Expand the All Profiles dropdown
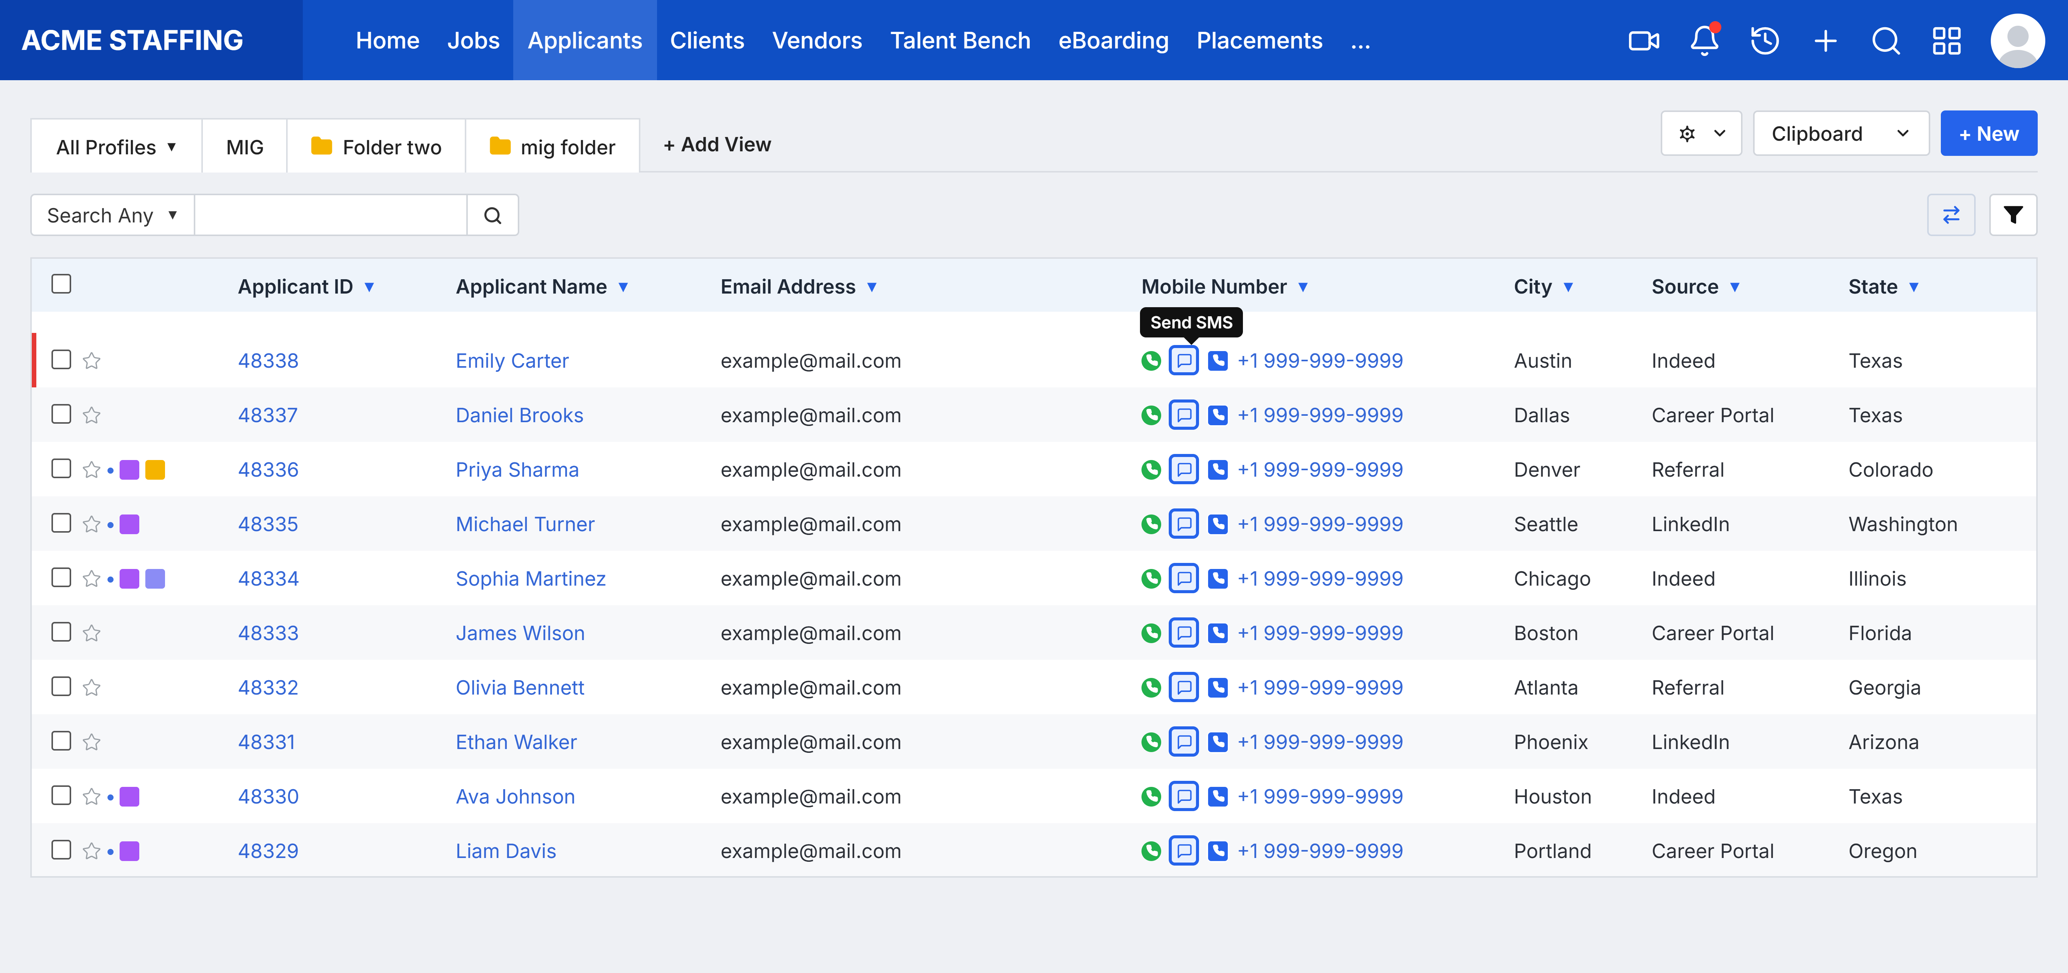This screenshot has height=973, width=2068. click(x=117, y=147)
